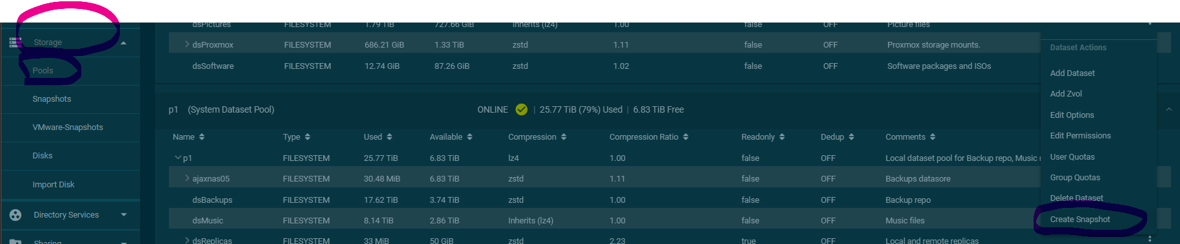This screenshot has width=1180, height=244.
Task: Click the '30.48 MiB' used value for ajaxnas05
Action: coord(382,179)
